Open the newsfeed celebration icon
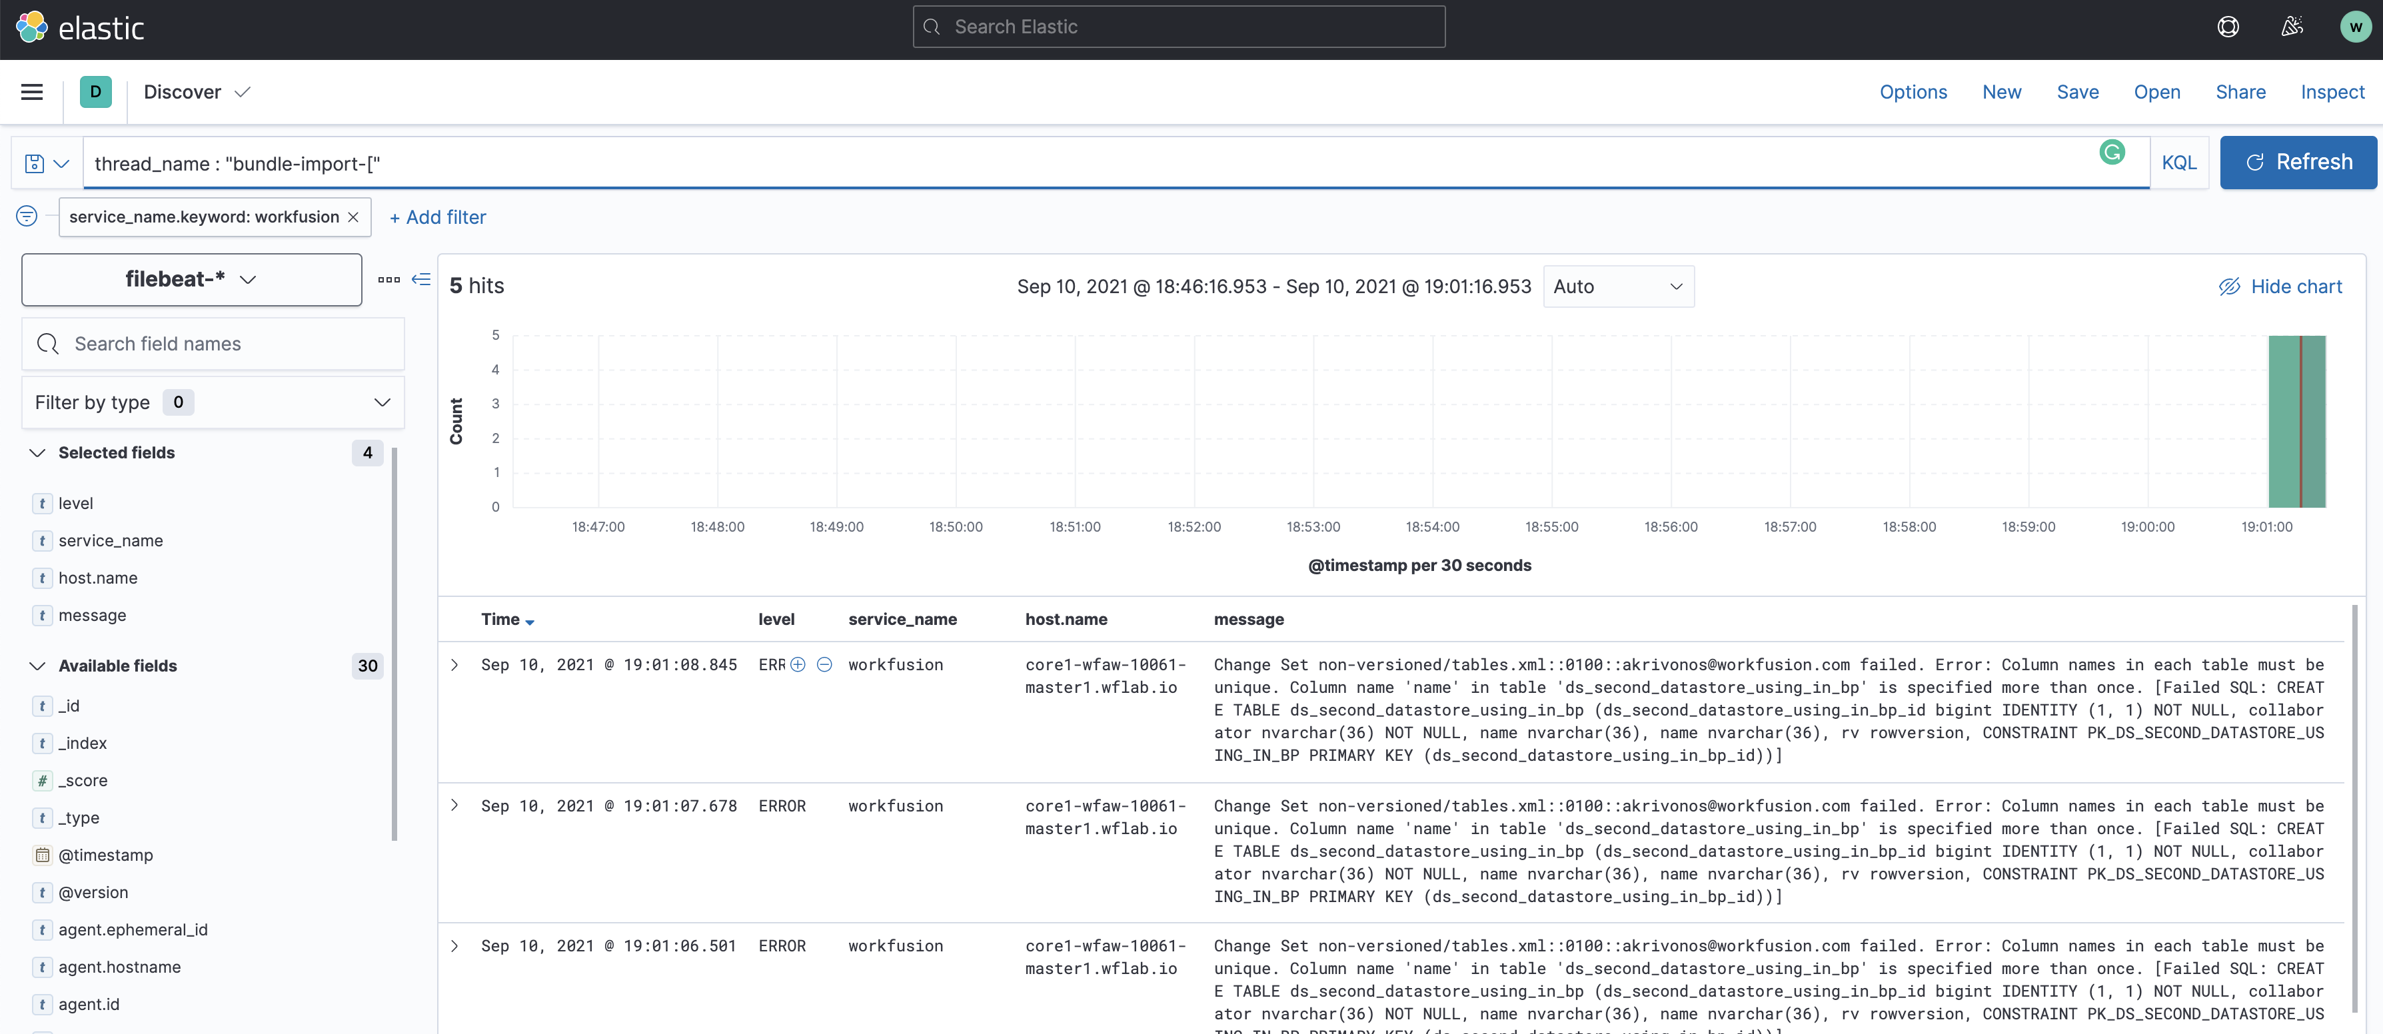The height and width of the screenshot is (1034, 2383). [x=2292, y=27]
